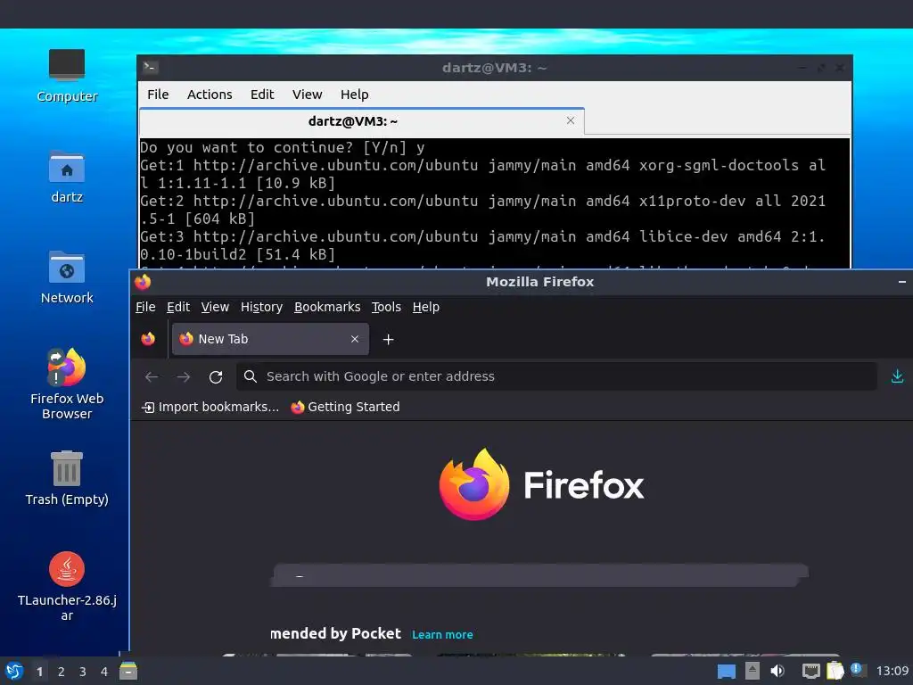Click the 13:09 clock in the taskbar
Image resolution: width=913 pixels, height=685 pixels.
tap(892, 671)
